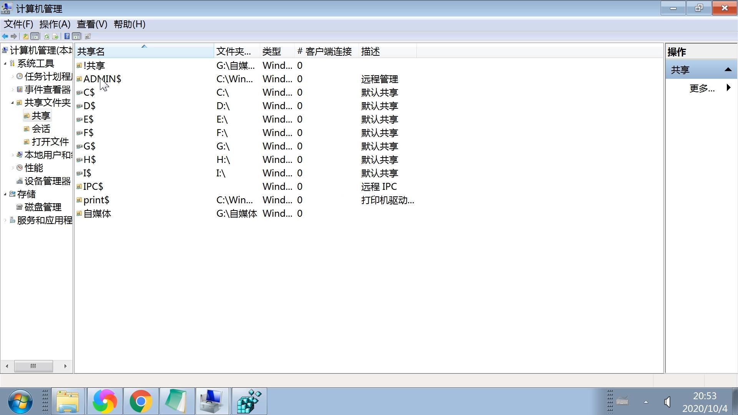The width and height of the screenshot is (738, 415).
Task: Sort shares by the 共享名 column header
Action: pos(91,51)
